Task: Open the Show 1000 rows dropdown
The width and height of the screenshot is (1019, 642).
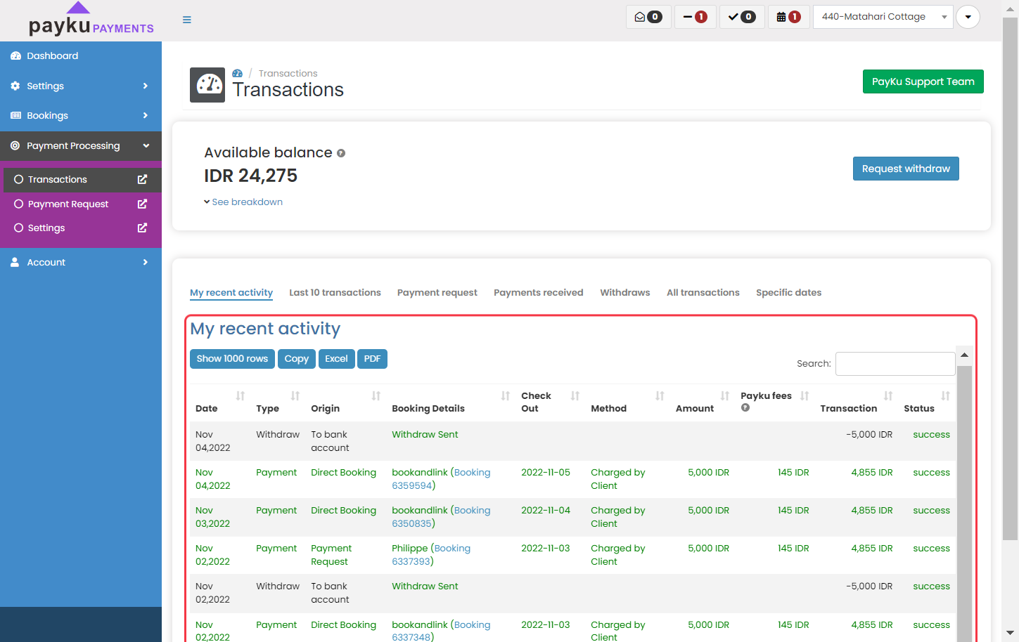Action: point(232,359)
